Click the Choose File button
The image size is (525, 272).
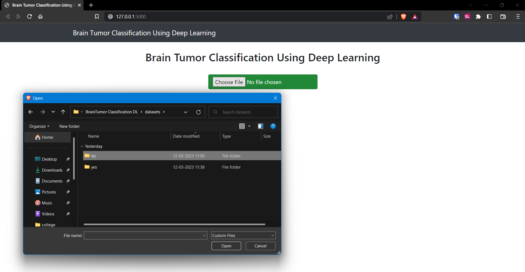pyautogui.click(x=229, y=82)
